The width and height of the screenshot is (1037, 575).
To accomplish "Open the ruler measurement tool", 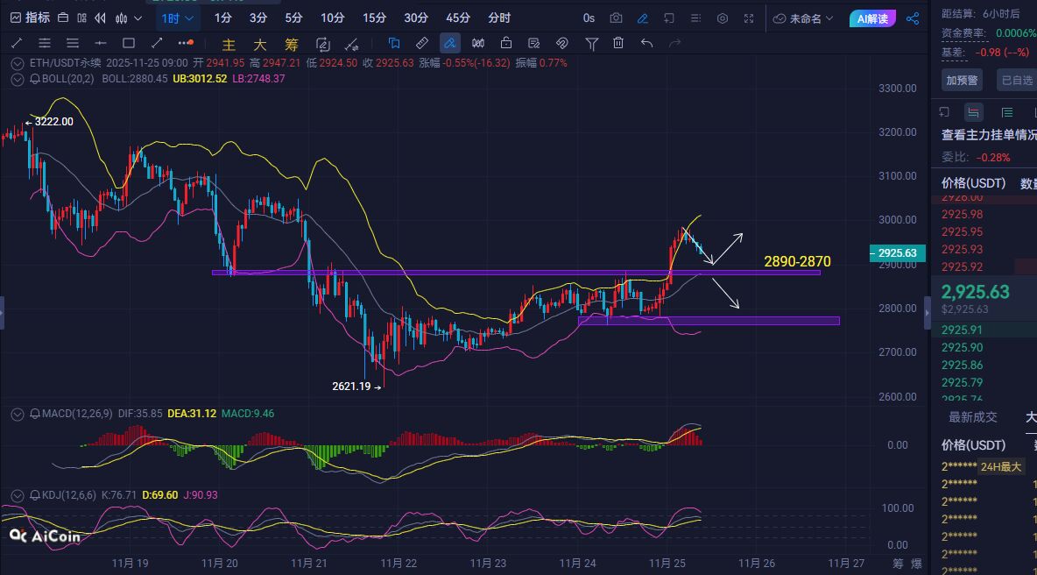I will [421, 43].
